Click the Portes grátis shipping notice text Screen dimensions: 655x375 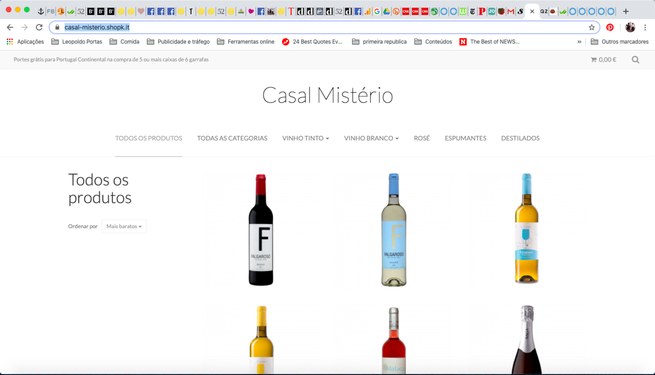(111, 59)
